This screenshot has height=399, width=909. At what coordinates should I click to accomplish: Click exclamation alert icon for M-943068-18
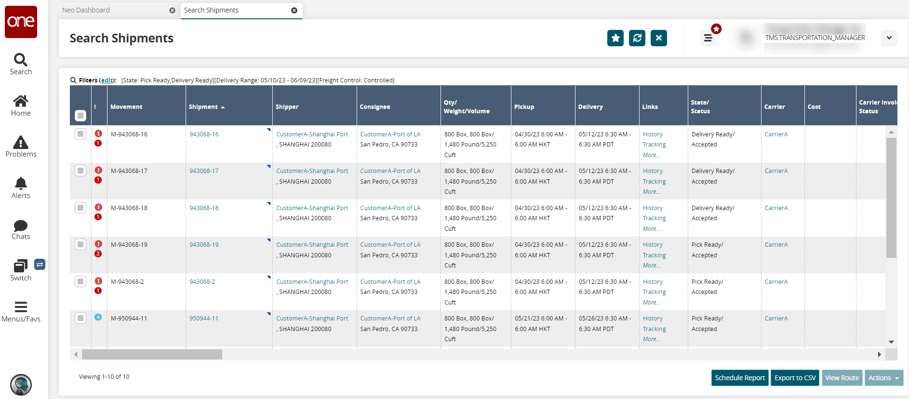pyautogui.click(x=98, y=207)
